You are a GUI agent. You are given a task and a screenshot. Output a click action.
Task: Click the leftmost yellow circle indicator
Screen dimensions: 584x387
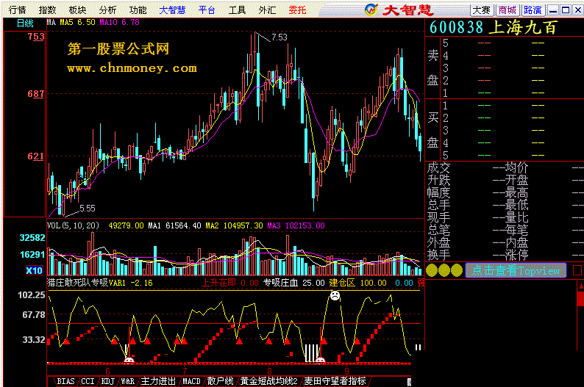432,270
